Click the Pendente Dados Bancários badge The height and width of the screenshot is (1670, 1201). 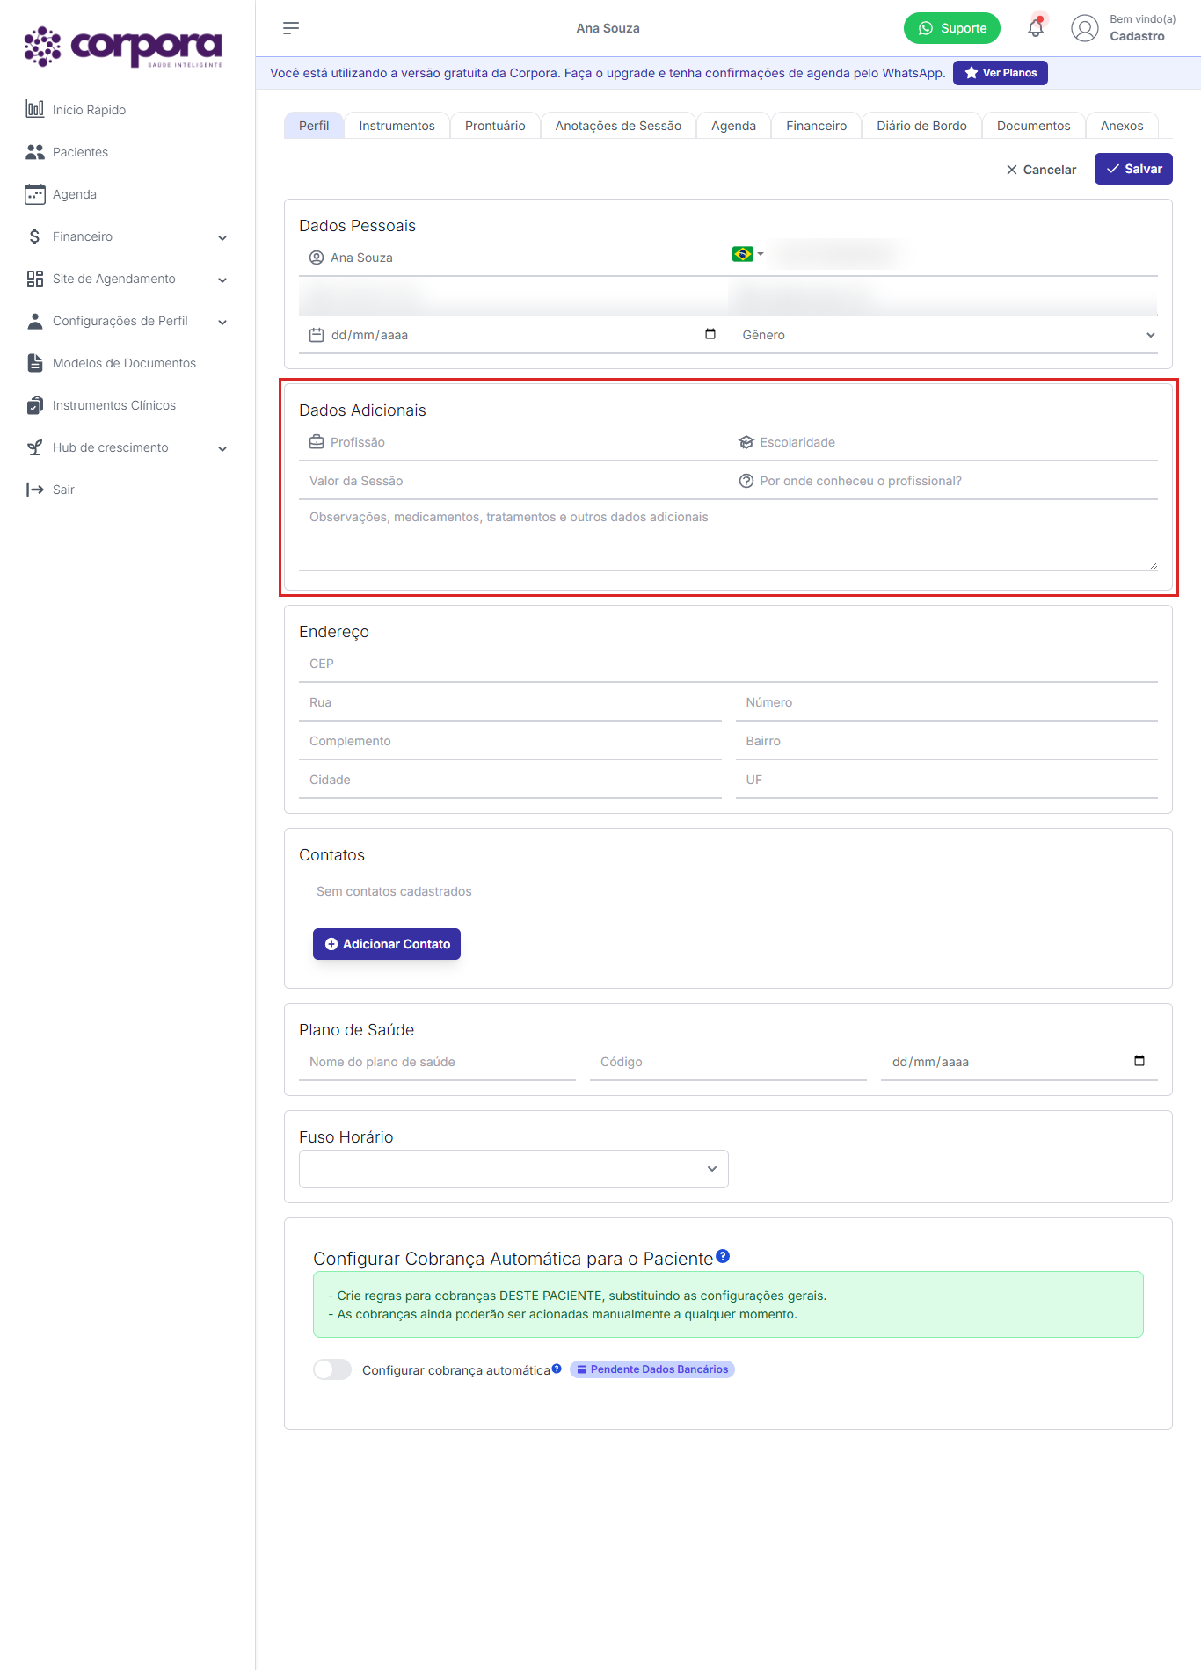[x=652, y=1369]
